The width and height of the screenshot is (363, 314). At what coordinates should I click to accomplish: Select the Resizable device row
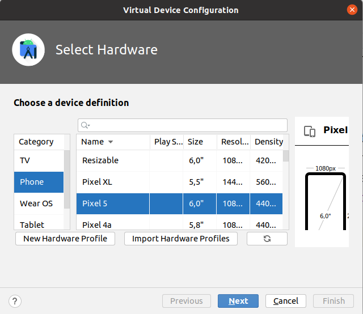point(179,160)
